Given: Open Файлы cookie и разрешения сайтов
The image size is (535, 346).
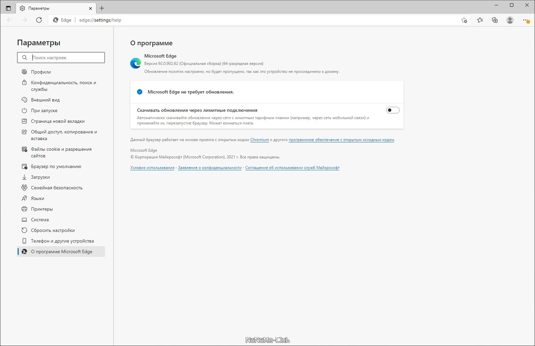Looking at the screenshot, I should pyautogui.click(x=61, y=153).
